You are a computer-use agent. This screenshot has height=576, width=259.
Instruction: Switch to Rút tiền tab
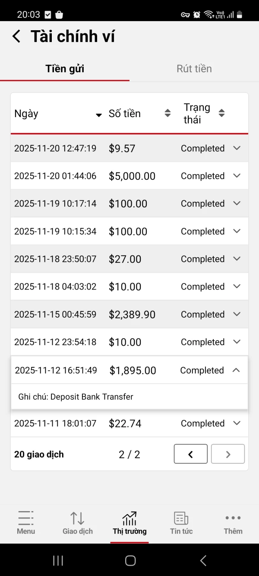click(x=194, y=69)
